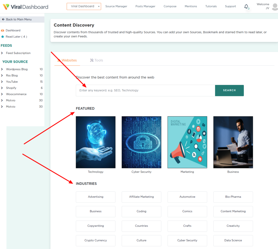Open Tutorials
Screen dimensions: 278x249
click(x=211, y=6)
